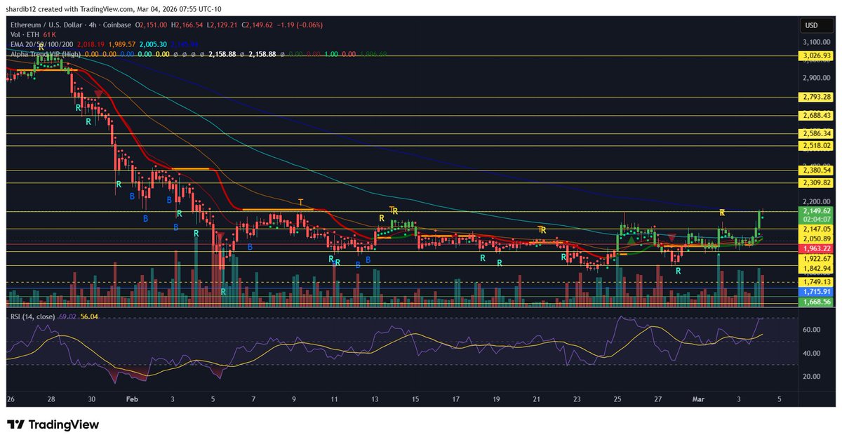842x442 pixels.
Task: Open the USD currency selector
Action: [x=817, y=25]
